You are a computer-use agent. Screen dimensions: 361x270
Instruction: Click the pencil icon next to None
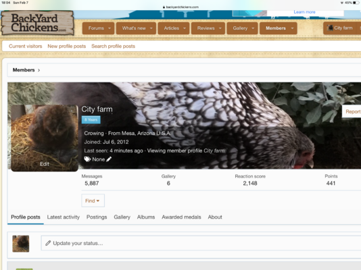109,159
